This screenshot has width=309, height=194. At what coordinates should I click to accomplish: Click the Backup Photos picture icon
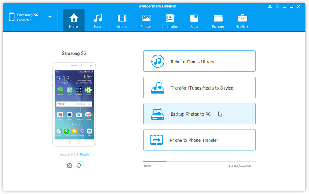tap(157, 114)
